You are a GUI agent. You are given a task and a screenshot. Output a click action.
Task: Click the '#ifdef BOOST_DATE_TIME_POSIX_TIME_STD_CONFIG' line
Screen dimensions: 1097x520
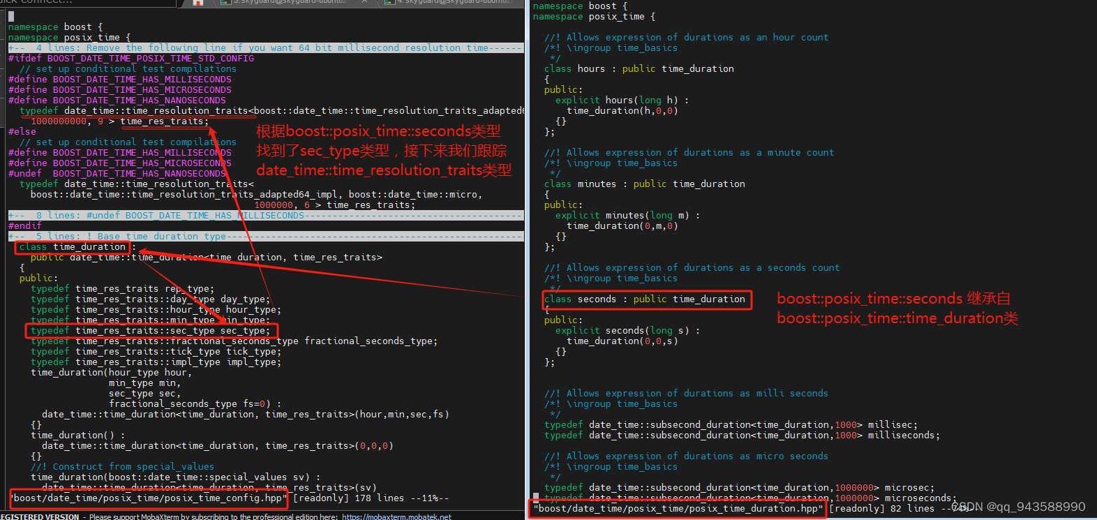[131, 58]
